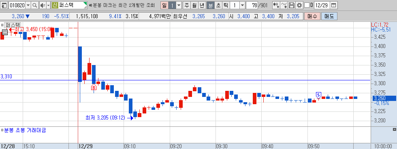Toggle the 퍼스텍 chart legend square
397x149 pixels.
point(2,25)
